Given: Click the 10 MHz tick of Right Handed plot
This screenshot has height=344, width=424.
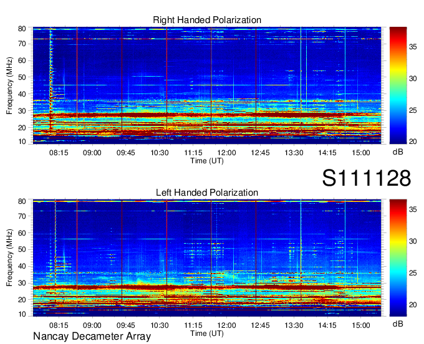Looking at the screenshot, I should click(22, 141).
